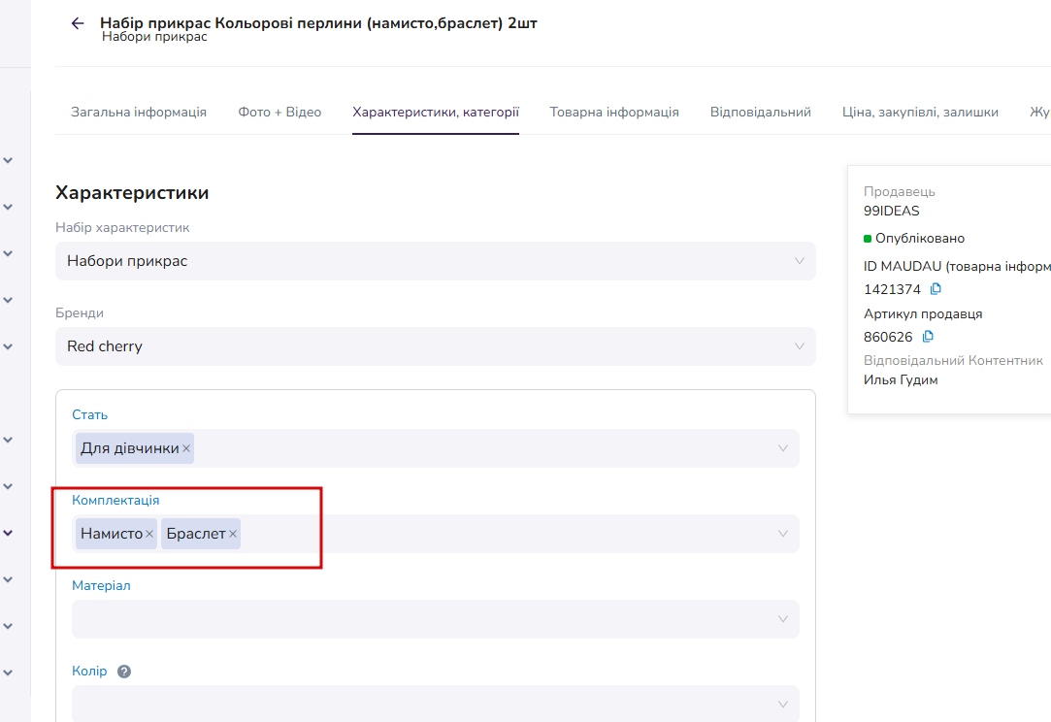Remove the Для дівчинки tag
This screenshot has width=1051, height=722.
coord(186,448)
